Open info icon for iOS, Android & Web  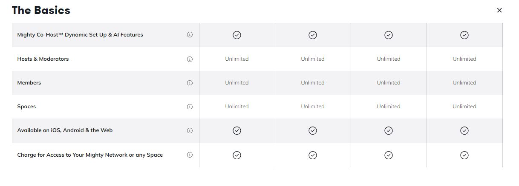click(190, 130)
